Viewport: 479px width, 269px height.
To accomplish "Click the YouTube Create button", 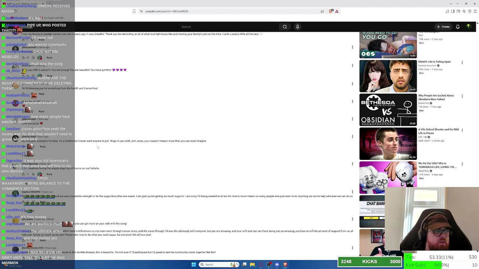I will coord(443,27).
